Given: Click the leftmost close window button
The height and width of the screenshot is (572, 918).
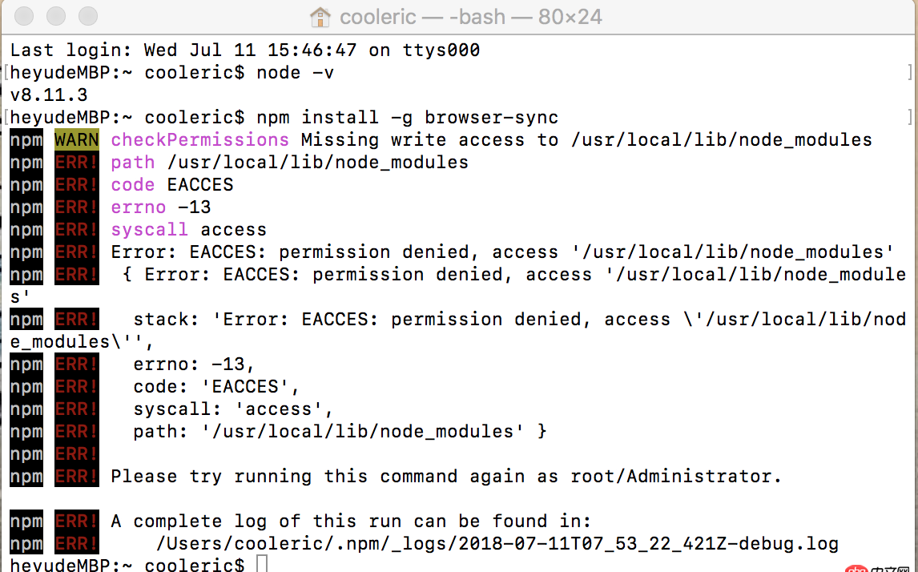Looking at the screenshot, I should tap(26, 16).
